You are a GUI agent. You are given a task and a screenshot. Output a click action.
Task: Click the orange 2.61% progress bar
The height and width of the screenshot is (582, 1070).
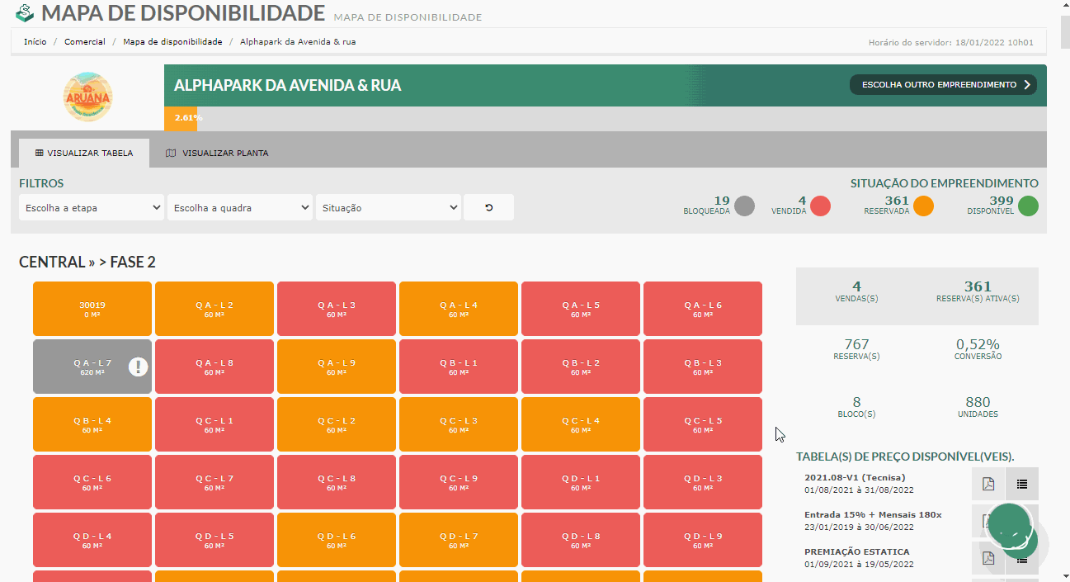click(x=181, y=118)
